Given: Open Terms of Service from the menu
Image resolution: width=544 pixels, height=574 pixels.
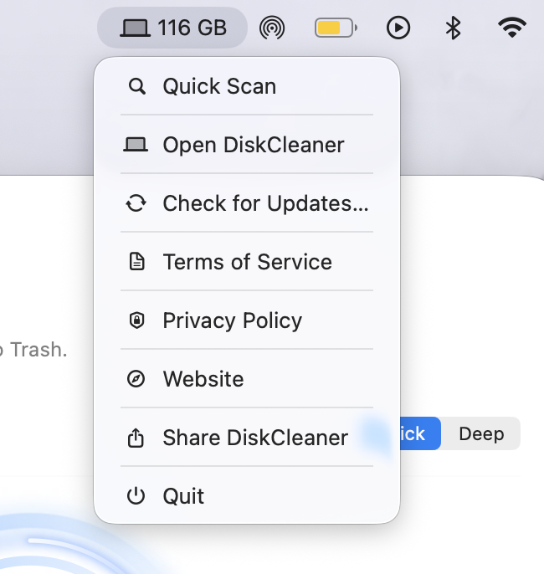Looking at the screenshot, I should tap(247, 262).
